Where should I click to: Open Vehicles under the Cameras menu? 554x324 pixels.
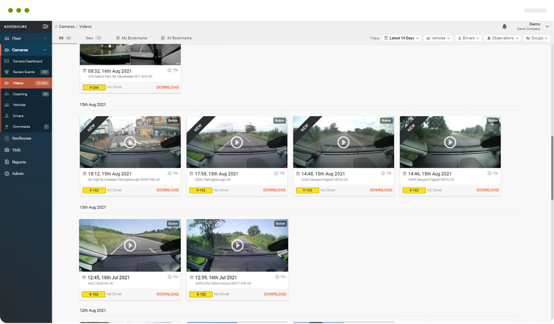(26, 105)
